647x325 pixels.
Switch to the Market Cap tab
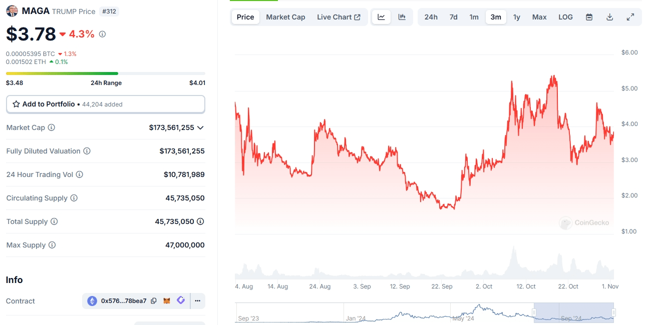[x=285, y=16]
